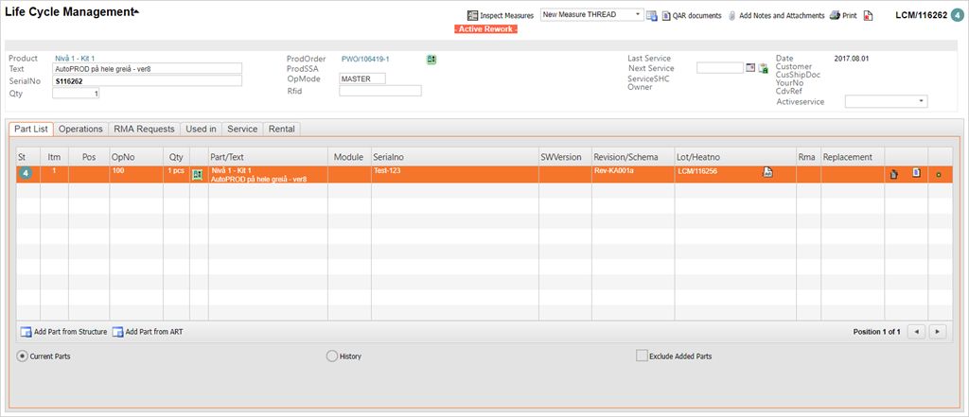
Task: Select the History radio button
Action: click(331, 356)
